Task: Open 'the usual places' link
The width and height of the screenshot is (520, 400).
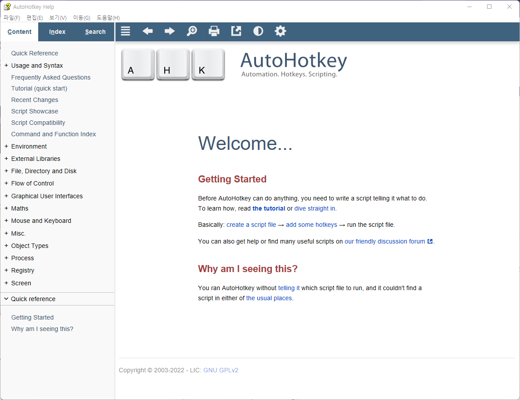Action: [269, 298]
